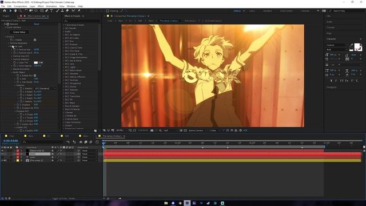Select the Zoom magnifier tool
366x206 pixels.
coord(21,11)
